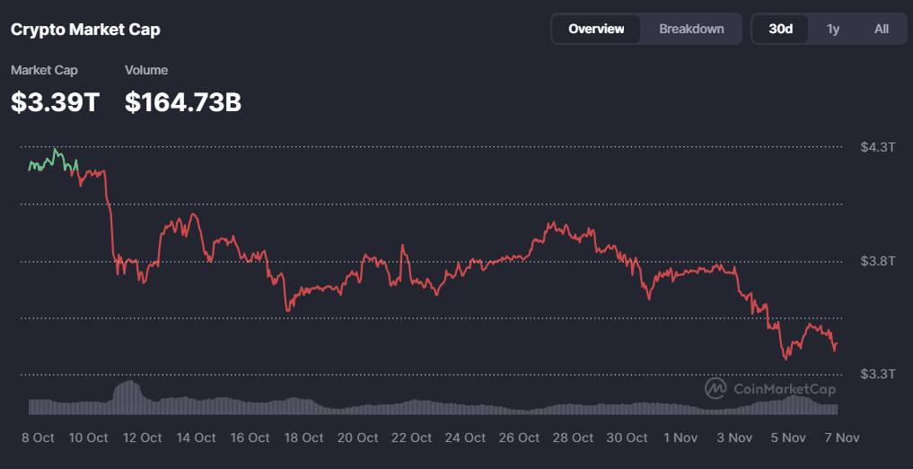
Task: Switch to the Breakdown tab
Action: pos(691,29)
